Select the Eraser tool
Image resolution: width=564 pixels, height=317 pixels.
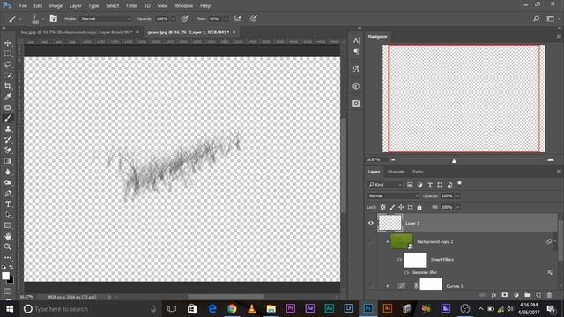click(x=8, y=151)
